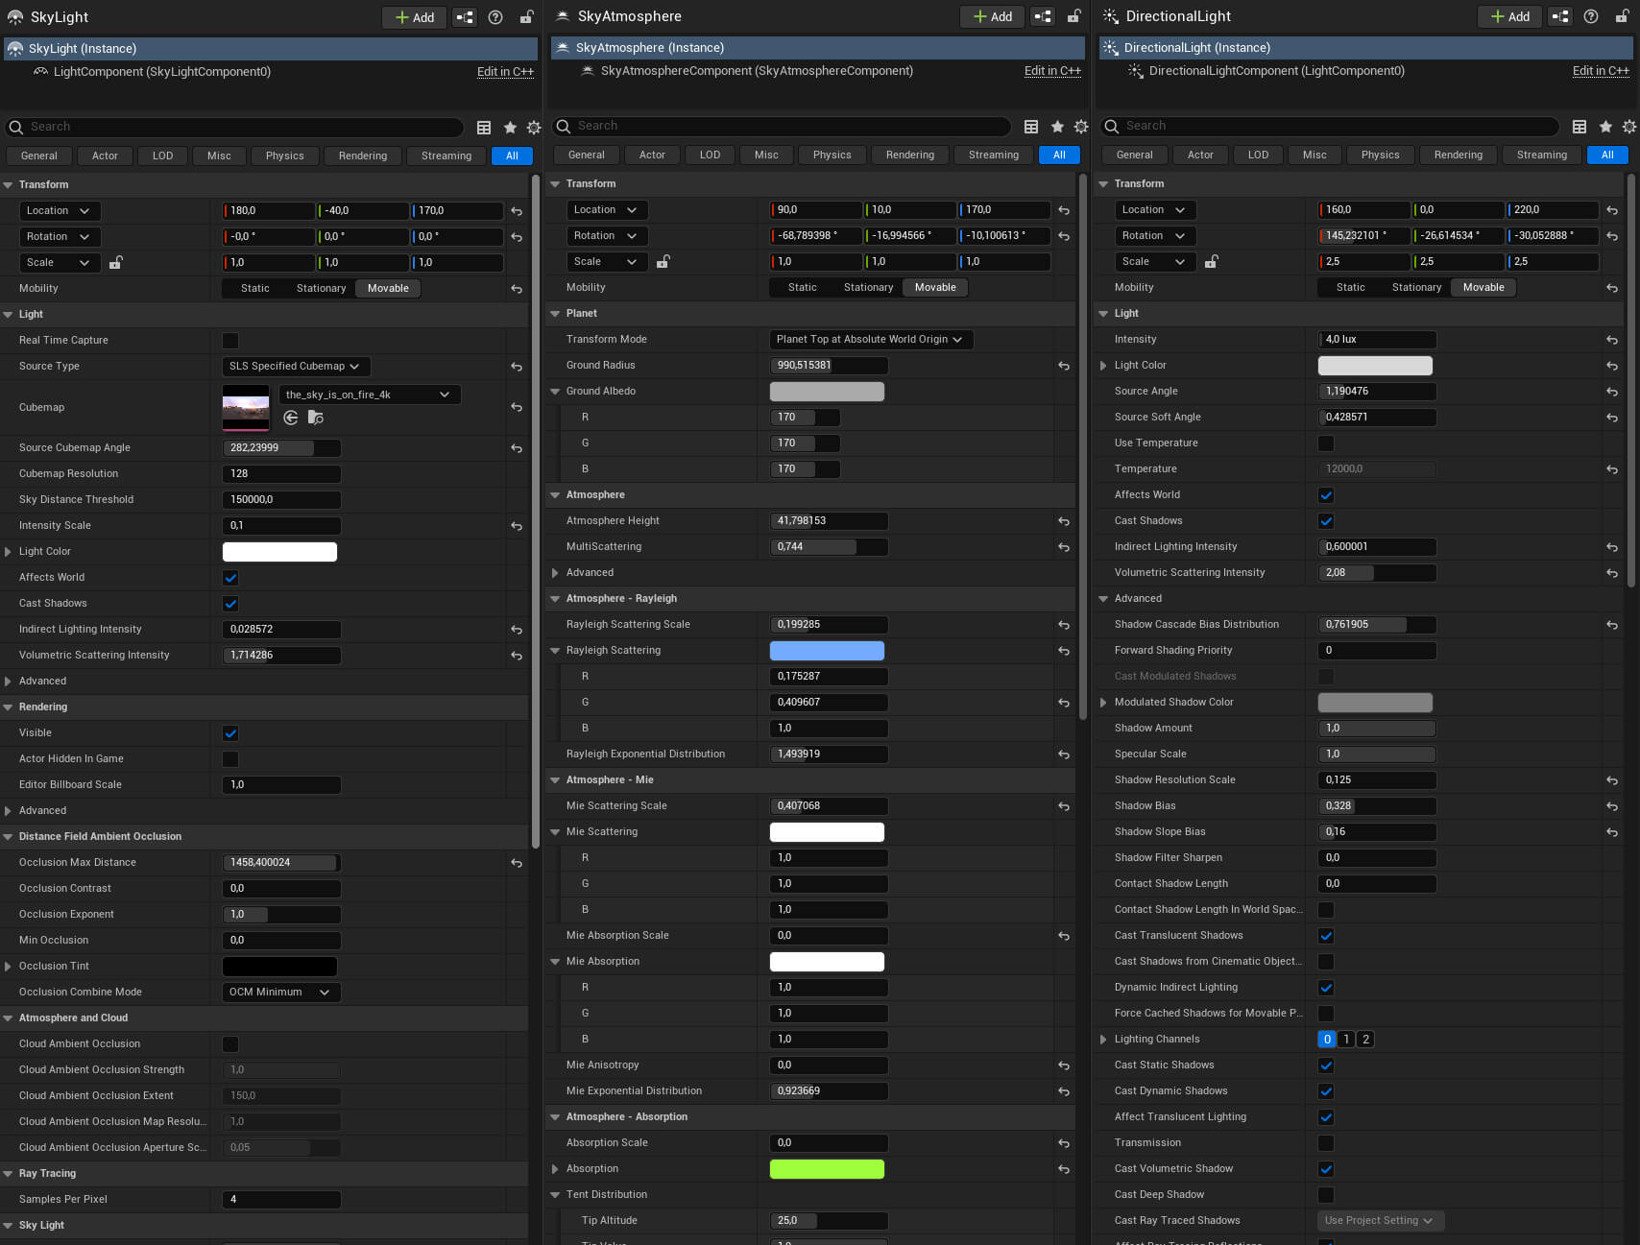Open Rayleigh Scattering blue color swatch

tap(827, 651)
